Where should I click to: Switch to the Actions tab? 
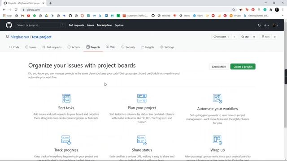74,47
